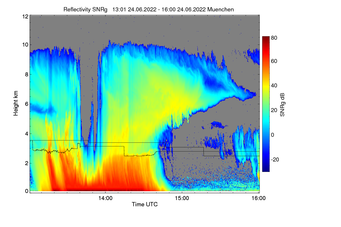Click the 'Time UTC' axis title
The width and height of the screenshot is (341, 227).
point(145,204)
